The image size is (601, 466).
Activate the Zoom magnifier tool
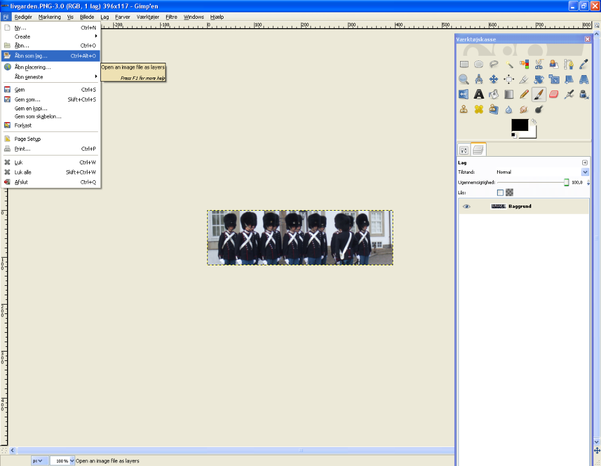click(x=464, y=79)
